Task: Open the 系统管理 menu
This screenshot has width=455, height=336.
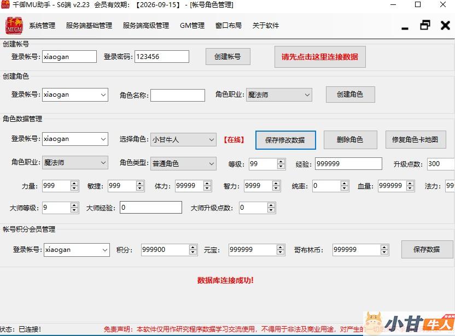Action: point(42,26)
